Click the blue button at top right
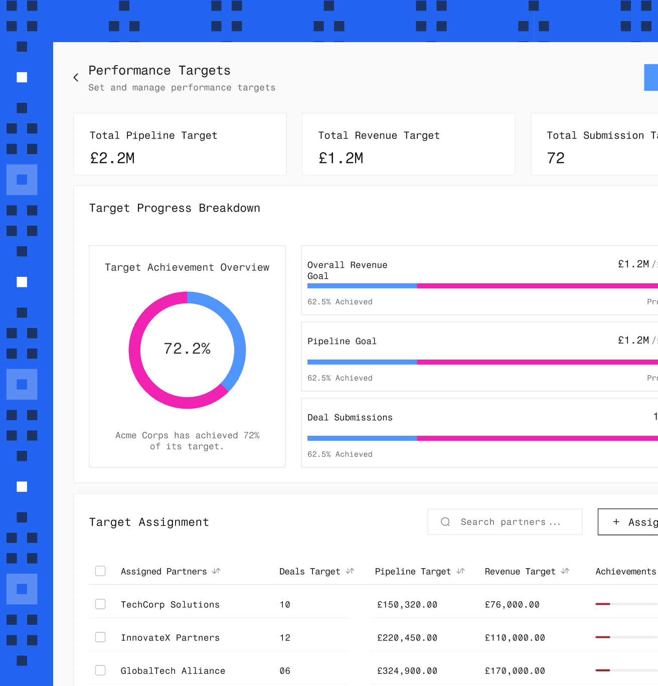The height and width of the screenshot is (686, 658). coord(650,77)
